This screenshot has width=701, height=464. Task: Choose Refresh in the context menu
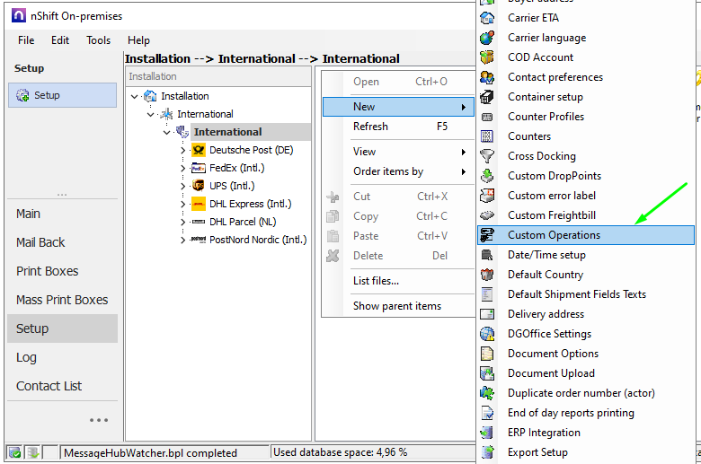tap(370, 127)
